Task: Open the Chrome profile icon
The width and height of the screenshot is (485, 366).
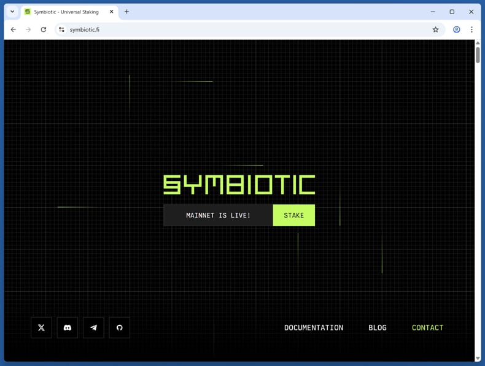Action: click(x=456, y=29)
